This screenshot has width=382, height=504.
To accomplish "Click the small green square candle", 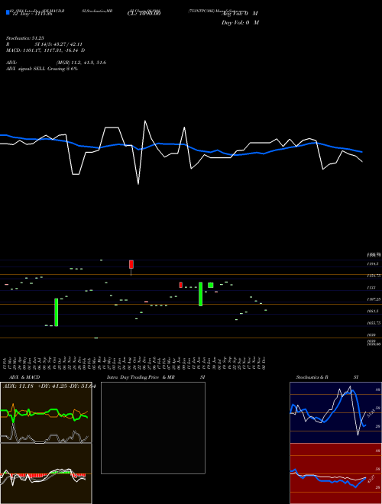I will point(211,285).
